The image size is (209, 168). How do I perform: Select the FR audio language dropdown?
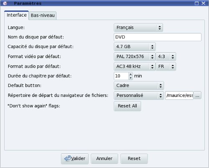coord(166,66)
